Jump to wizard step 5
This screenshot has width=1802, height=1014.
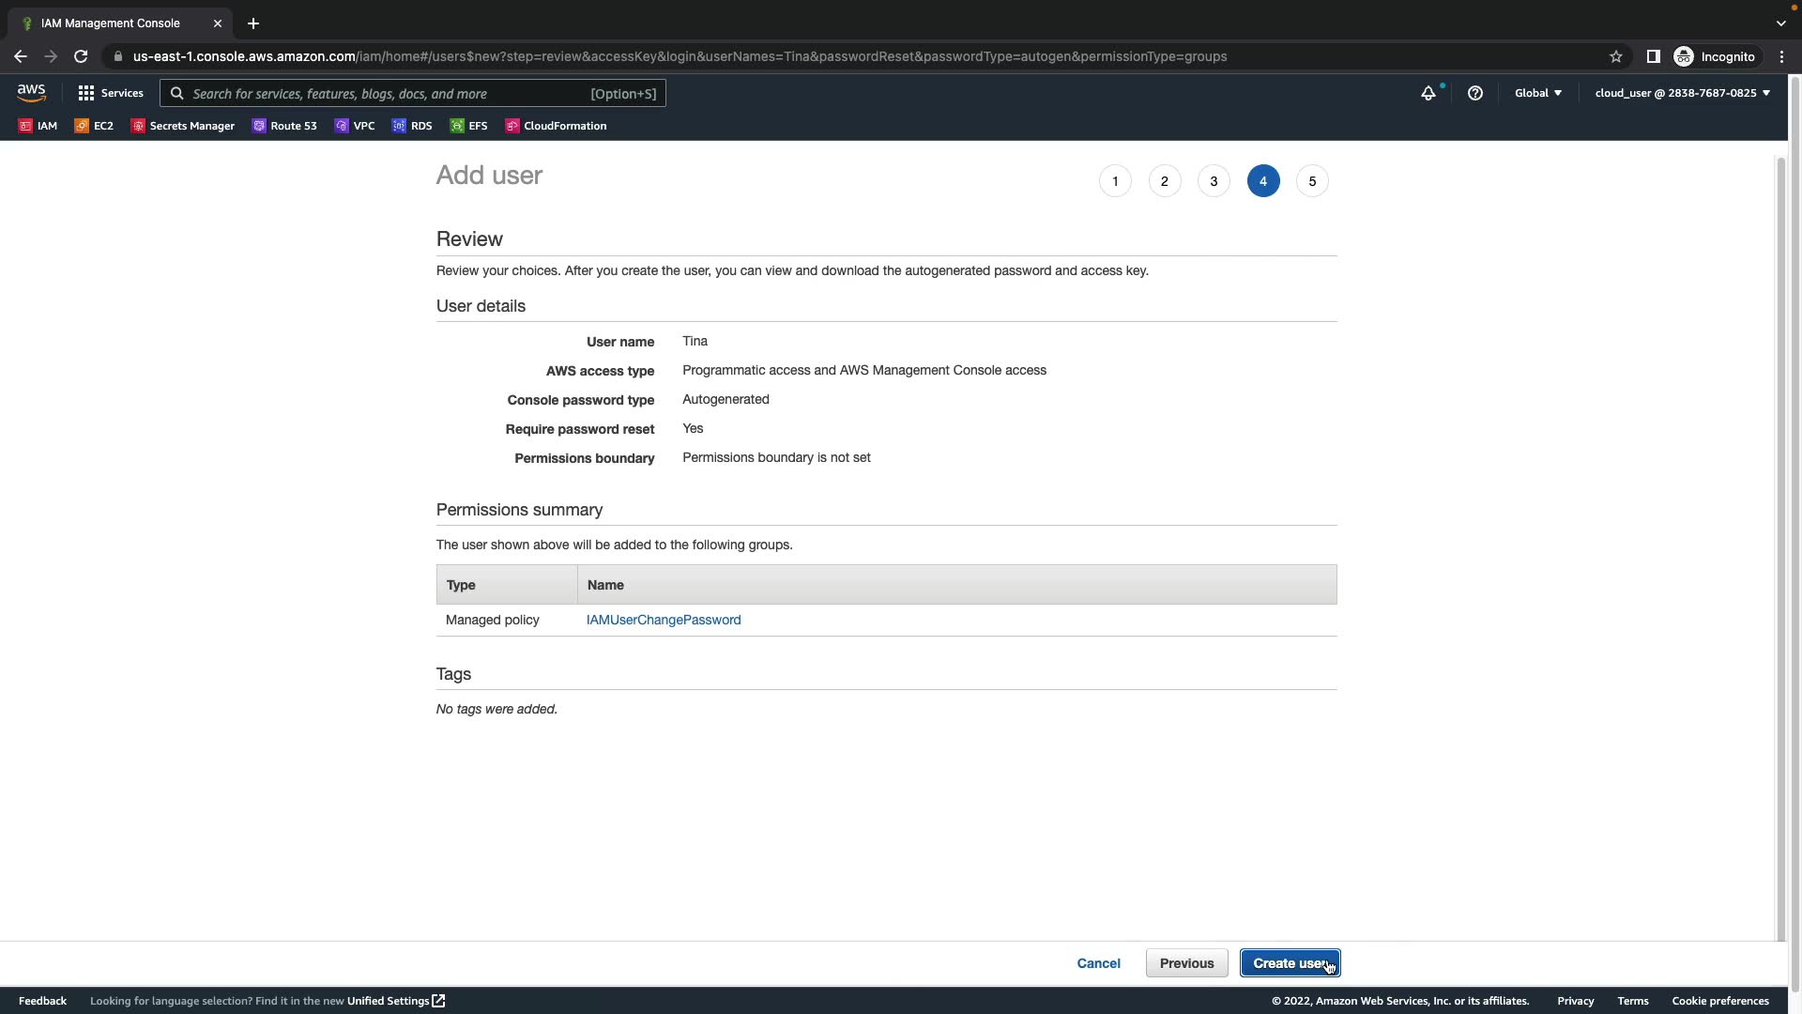pos(1311,181)
